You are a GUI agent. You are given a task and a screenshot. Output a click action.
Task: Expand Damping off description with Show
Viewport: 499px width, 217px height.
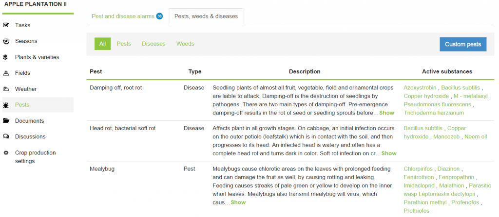386,113
